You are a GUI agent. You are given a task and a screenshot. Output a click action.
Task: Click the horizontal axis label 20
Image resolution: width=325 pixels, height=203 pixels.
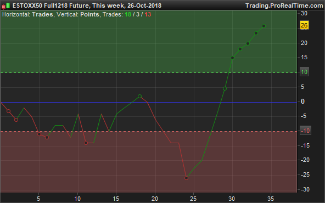point(155,199)
